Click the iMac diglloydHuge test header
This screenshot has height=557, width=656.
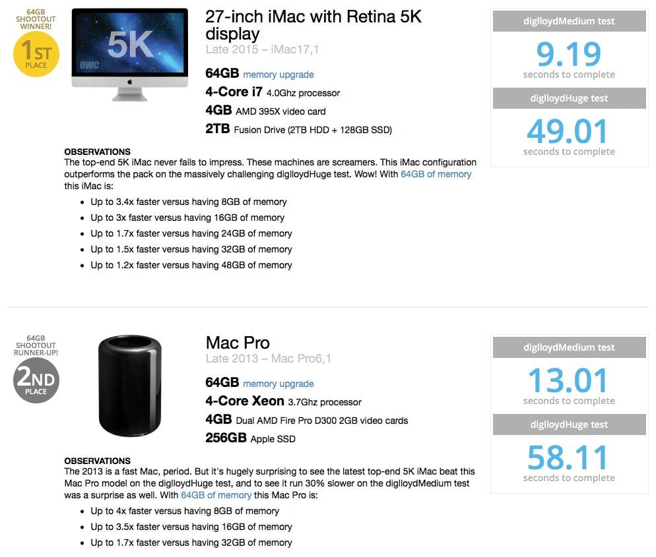point(569,98)
